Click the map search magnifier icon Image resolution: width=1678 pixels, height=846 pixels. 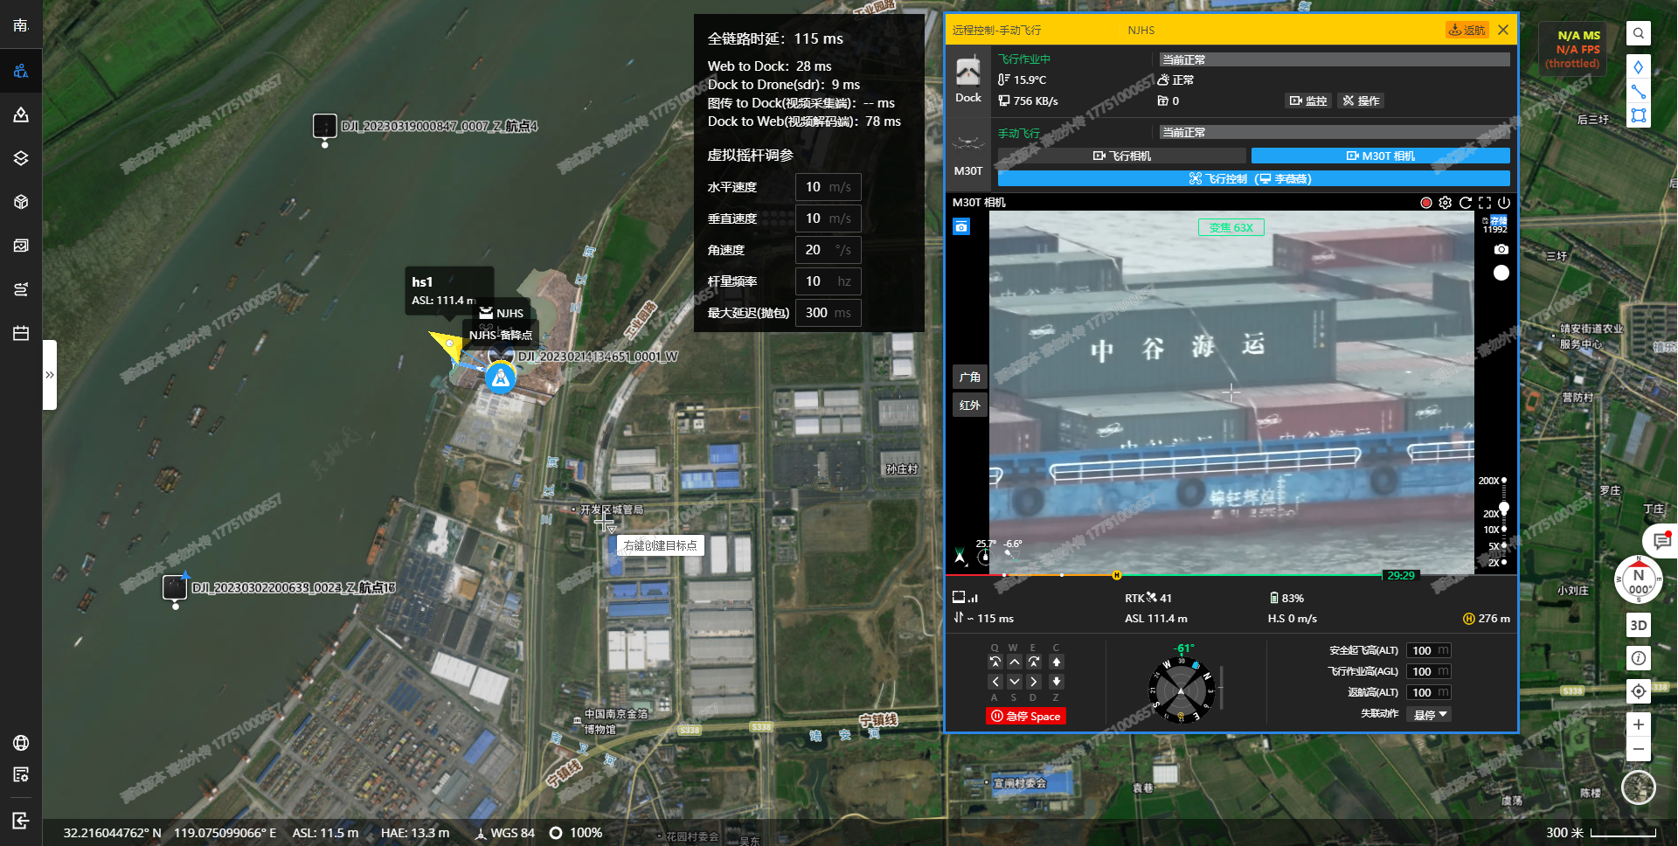coord(1638,34)
